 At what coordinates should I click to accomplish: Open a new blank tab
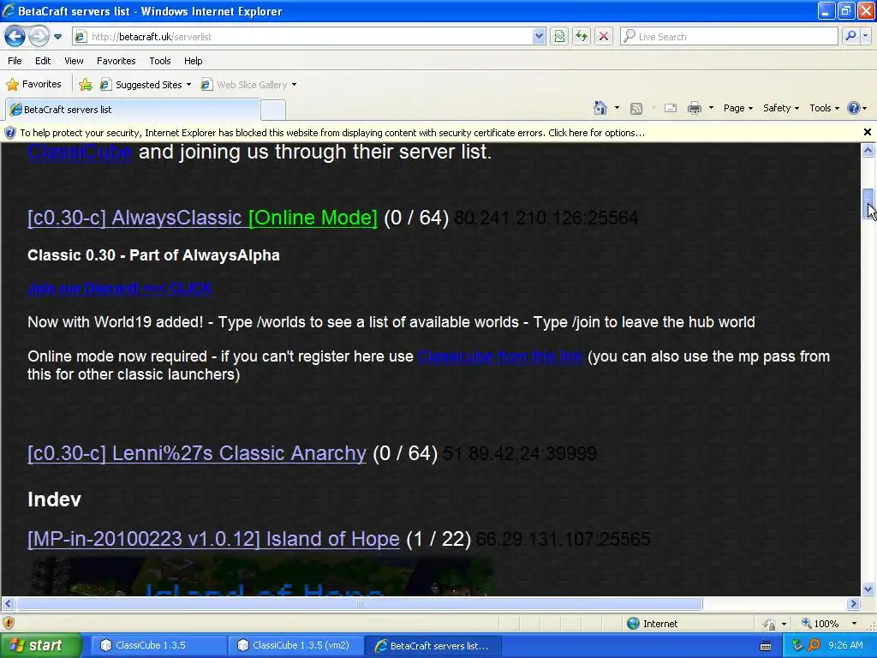tap(273, 111)
